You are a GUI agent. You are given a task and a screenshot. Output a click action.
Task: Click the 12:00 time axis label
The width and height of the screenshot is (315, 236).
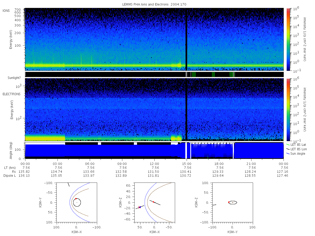coord(155,164)
